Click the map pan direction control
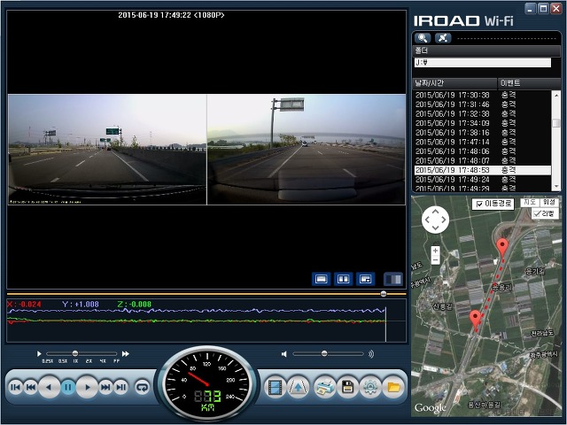 click(435, 220)
